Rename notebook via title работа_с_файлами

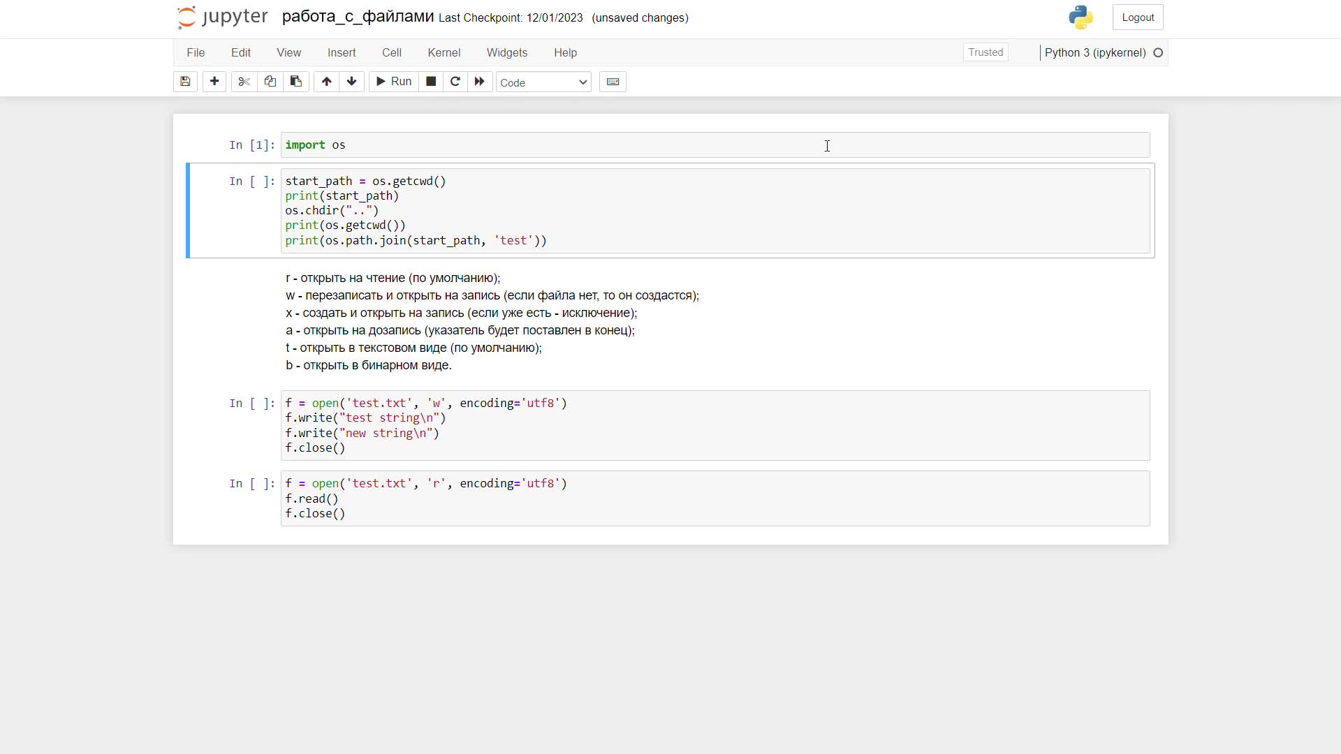[x=358, y=17]
